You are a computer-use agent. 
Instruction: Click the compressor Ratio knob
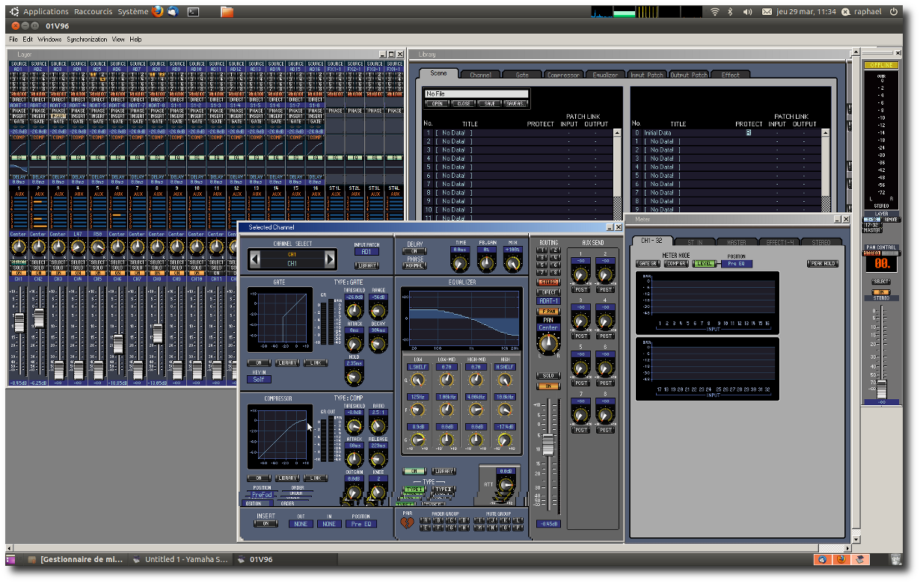pos(378,426)
